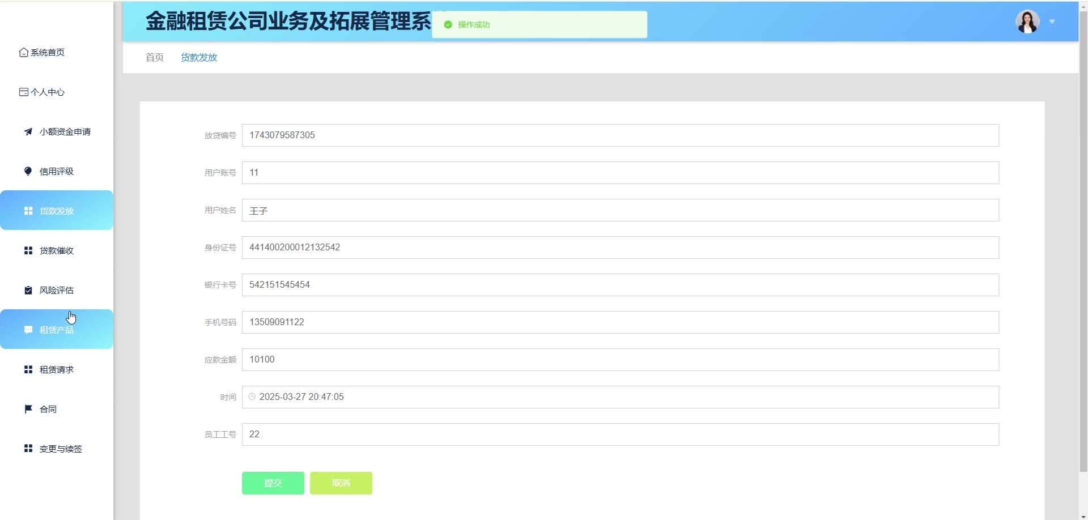
Task: Open the 系统首页 menu item
Action: (x=57, y=53)
